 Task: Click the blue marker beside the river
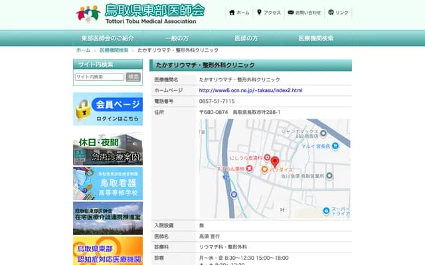point(234,194)
